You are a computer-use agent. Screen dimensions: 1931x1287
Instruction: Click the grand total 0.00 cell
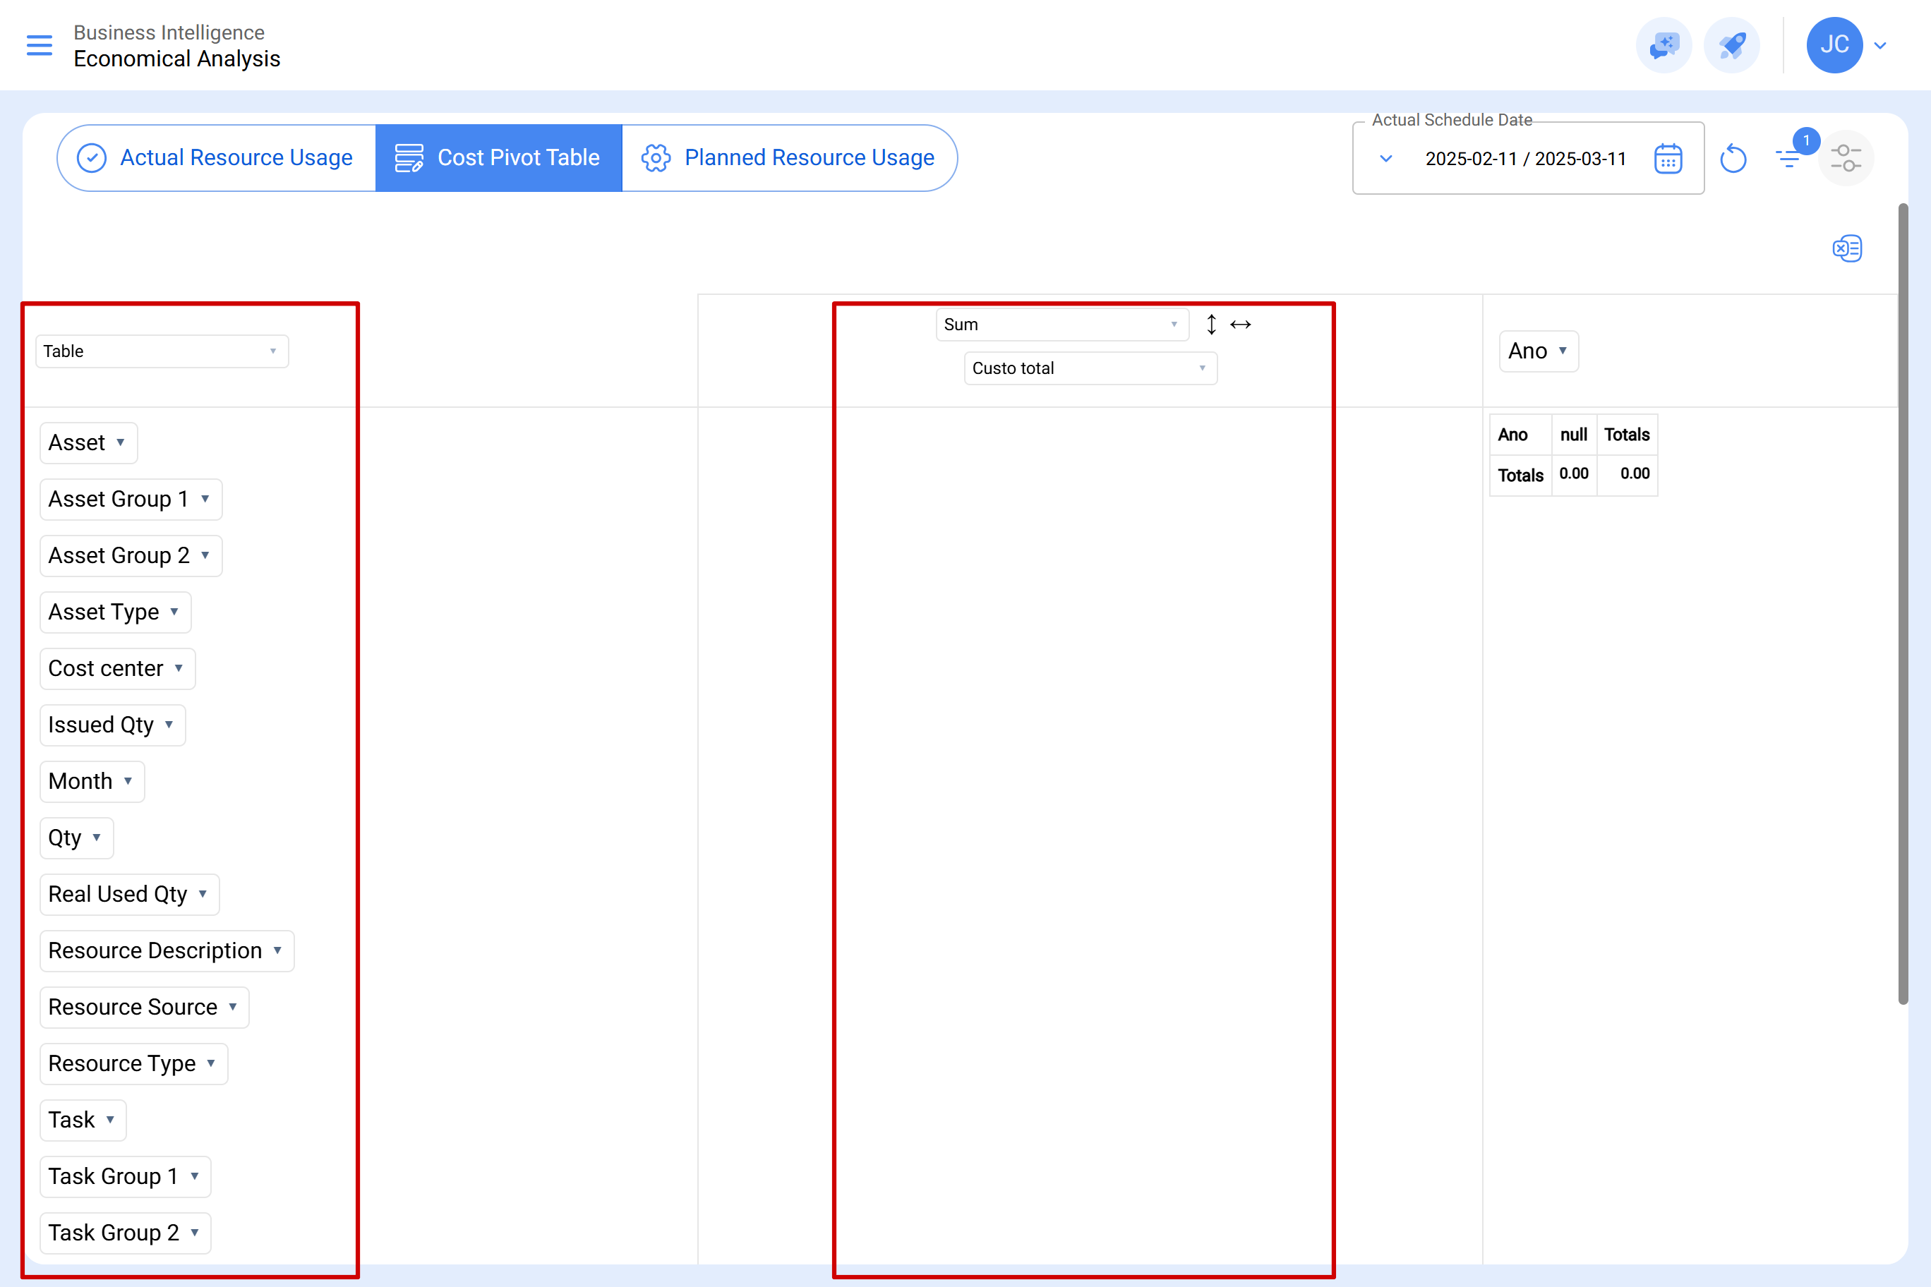tap(1628, 474)
